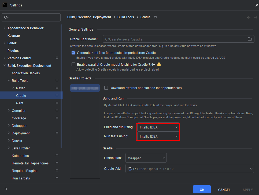The image size is (259, 195).
Task: Click the project-level icon on Gant row
Action: (57, 103)
